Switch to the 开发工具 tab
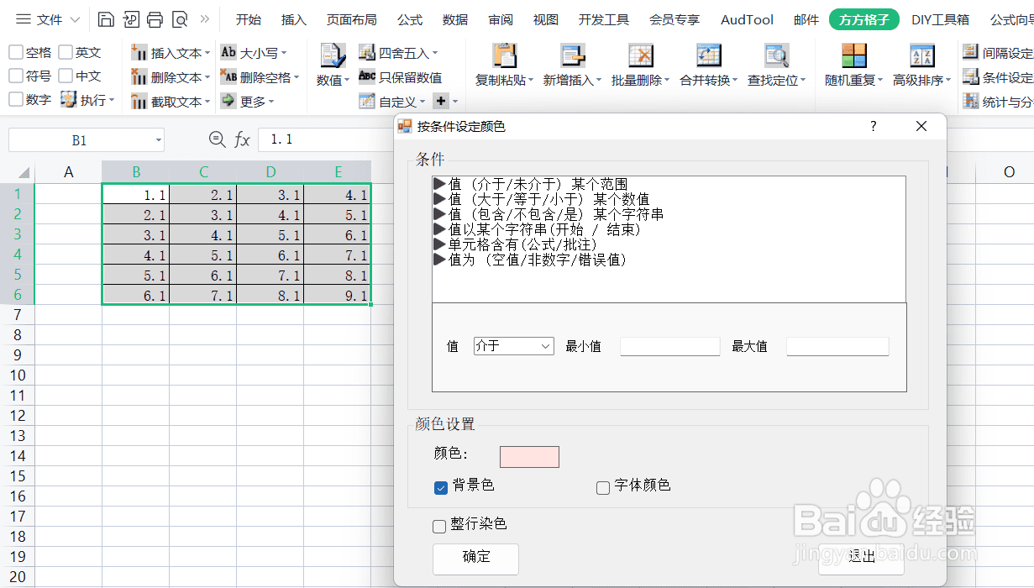Image resolution: width=1034 pixels, height=588 pixels. (604, 19)
